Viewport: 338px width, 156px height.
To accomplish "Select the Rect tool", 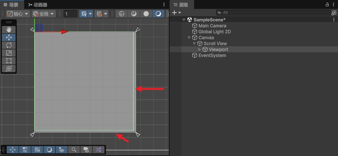I will coord(9,61).
